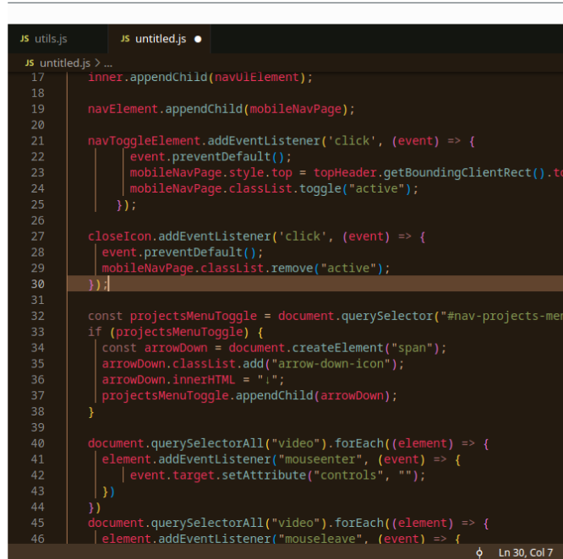Click the "mouseenter" string on line 41
The image size is (563, 559).
click(x=320, y=459)
